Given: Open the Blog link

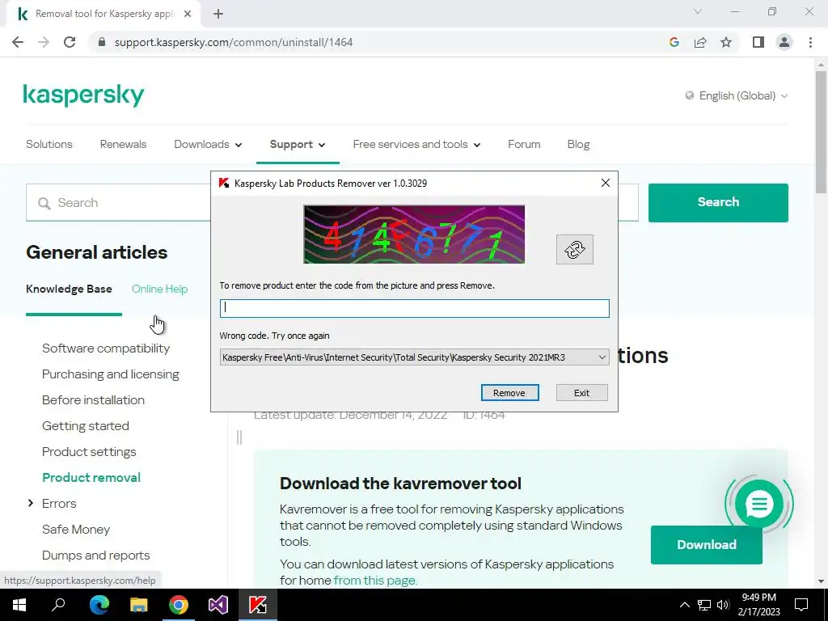Looking at the screenshot, I should 578,144.
